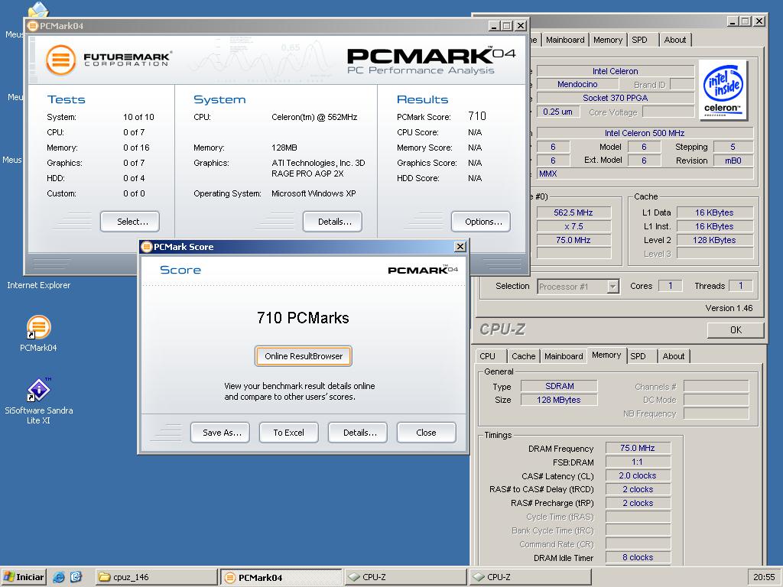Select Mainboard tab in lower CPU-Z window

click(564, 356)
